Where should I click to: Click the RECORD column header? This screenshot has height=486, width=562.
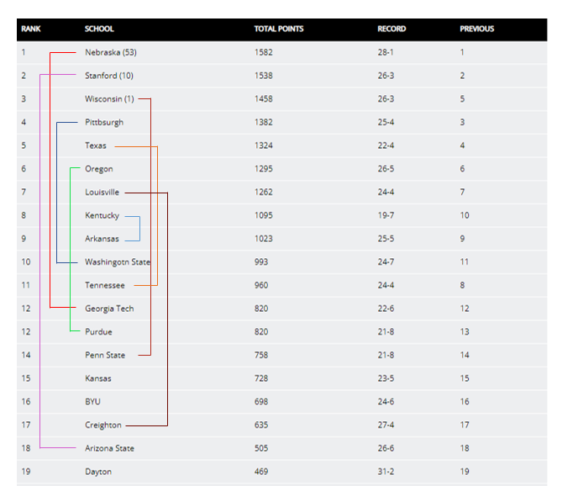coord(391,29)
